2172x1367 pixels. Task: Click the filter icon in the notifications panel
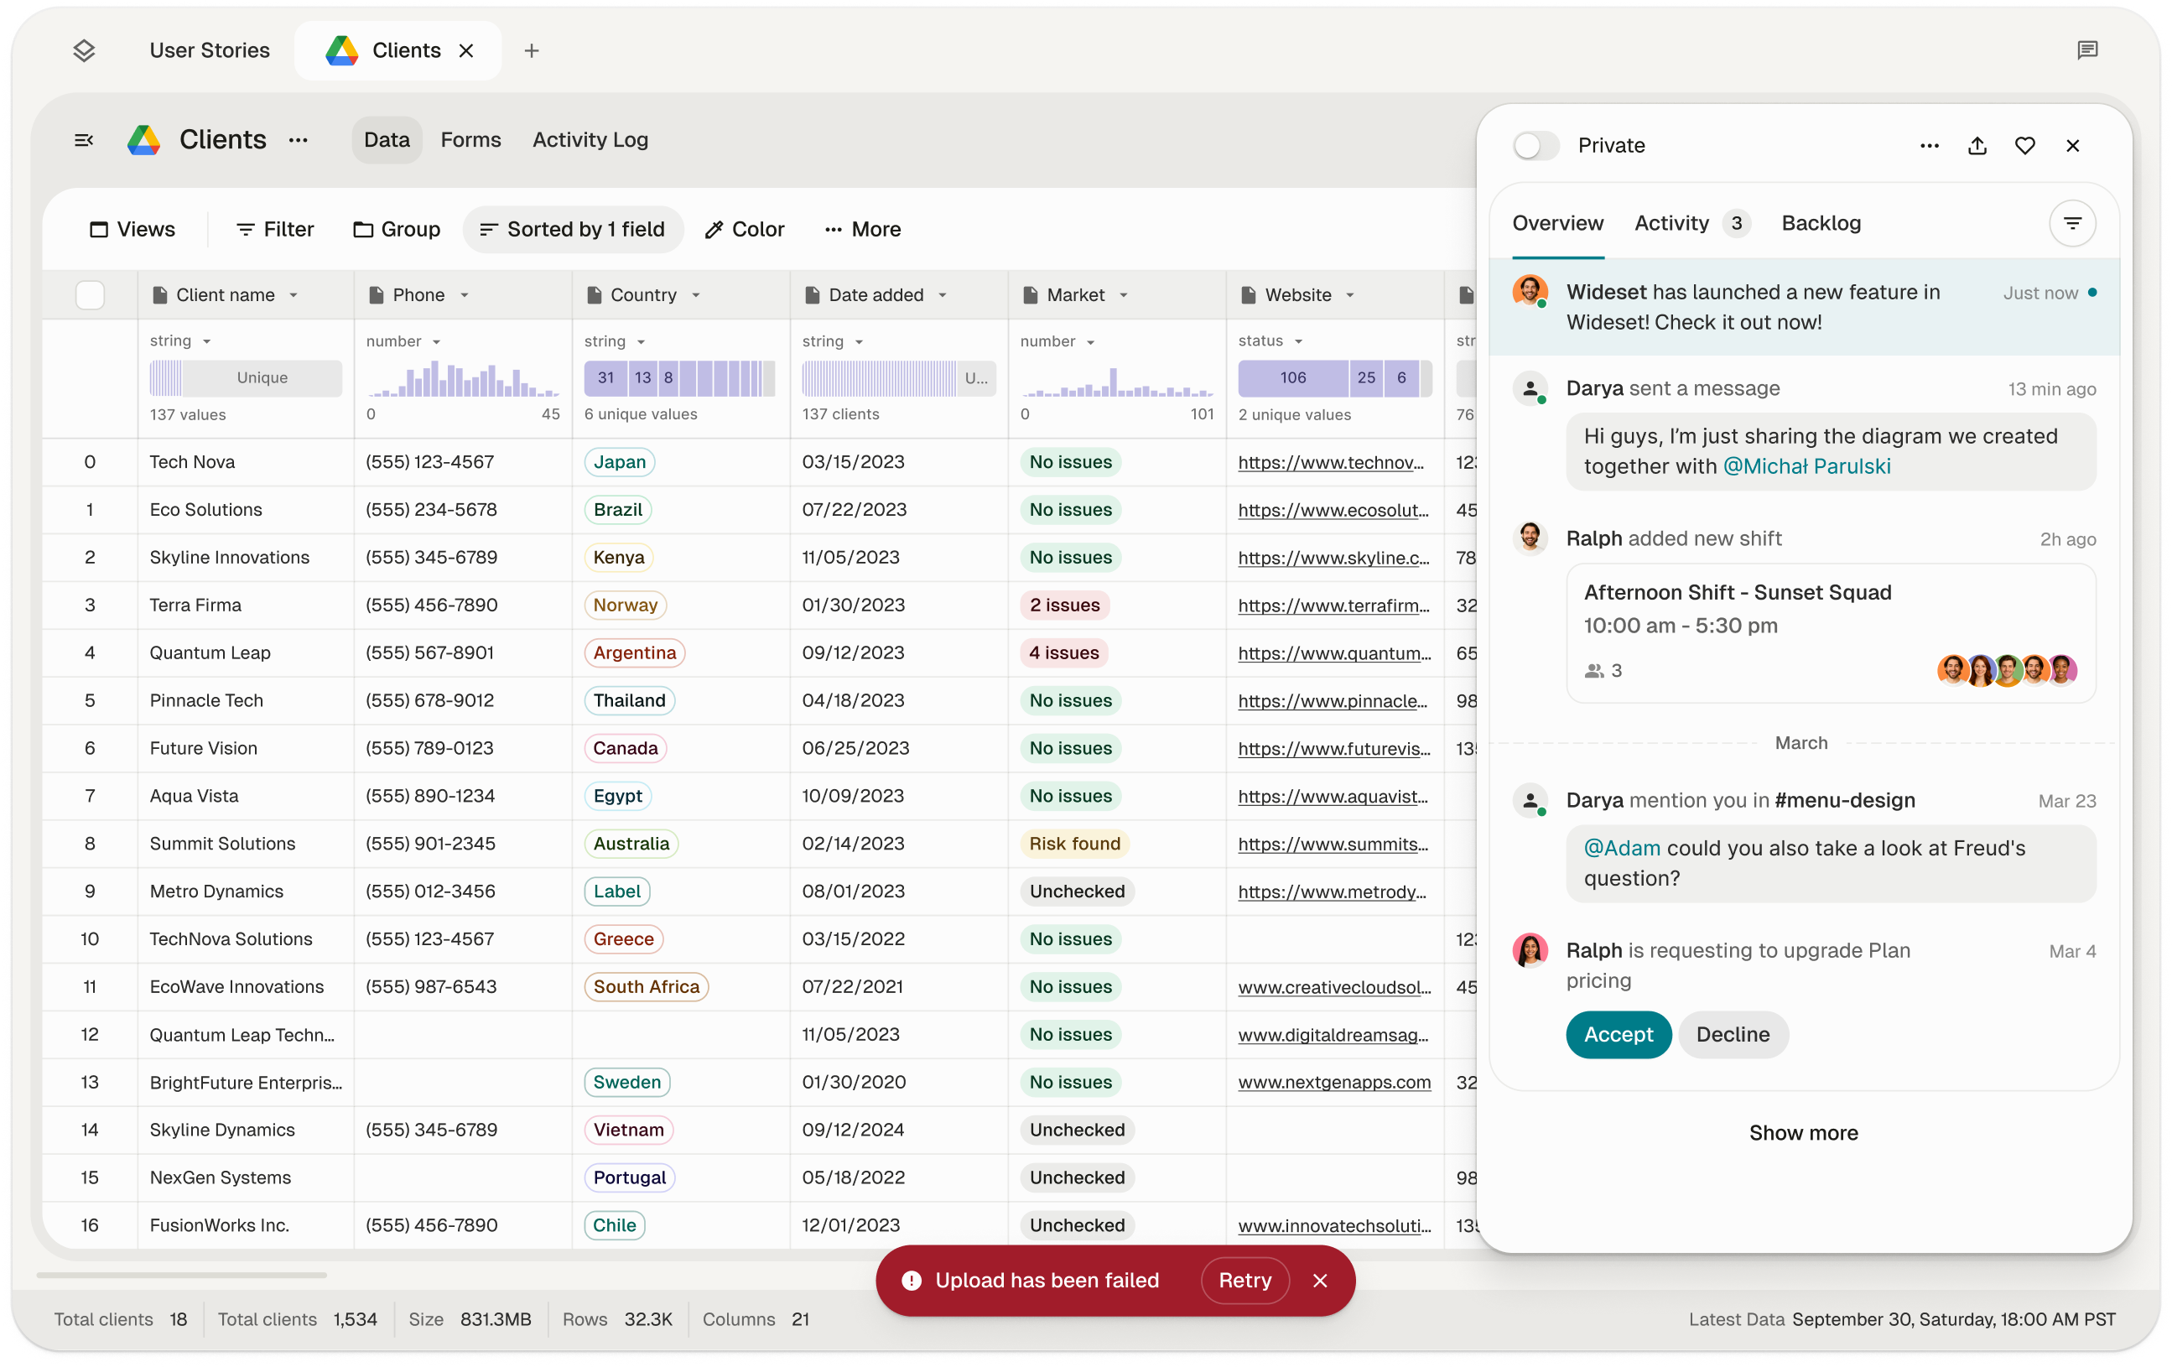(2072, 223)
